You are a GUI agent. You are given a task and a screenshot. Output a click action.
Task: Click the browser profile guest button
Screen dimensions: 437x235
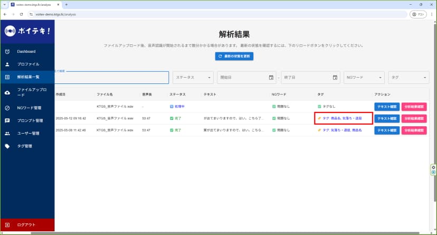click(x=418, y=14)
